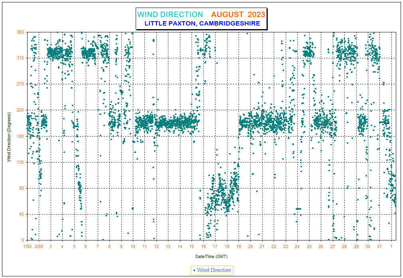Click the "24" x-axis date label
This screenshot has width=403, height=278.
click(x=297, y=246)
